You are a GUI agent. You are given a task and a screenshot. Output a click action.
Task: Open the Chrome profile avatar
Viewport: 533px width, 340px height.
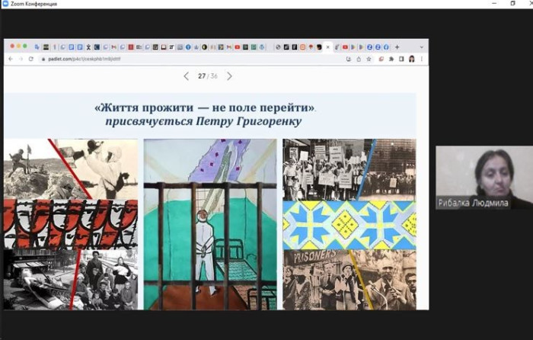[411, 59]
